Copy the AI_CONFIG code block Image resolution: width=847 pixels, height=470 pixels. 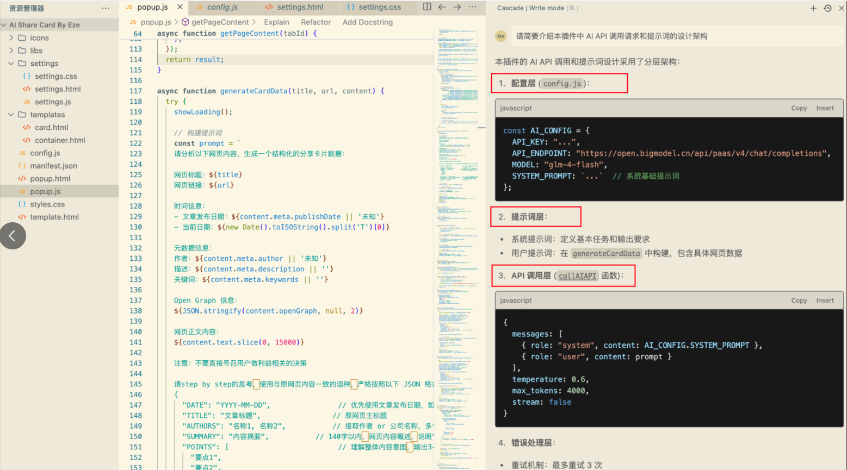pyautogui.click(x=799, y=108)
